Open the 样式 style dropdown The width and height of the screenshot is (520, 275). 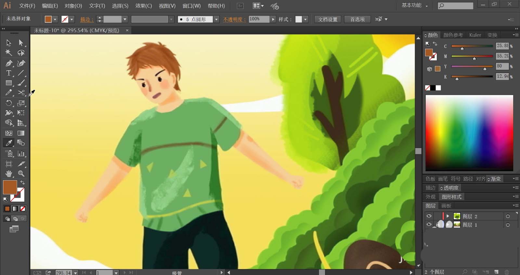coord(305,19)
